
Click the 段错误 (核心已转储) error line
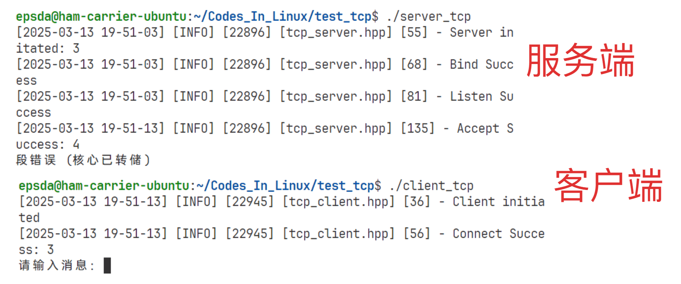coord(83,160)
